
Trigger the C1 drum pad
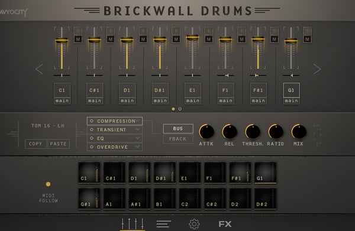coord(89,173)
